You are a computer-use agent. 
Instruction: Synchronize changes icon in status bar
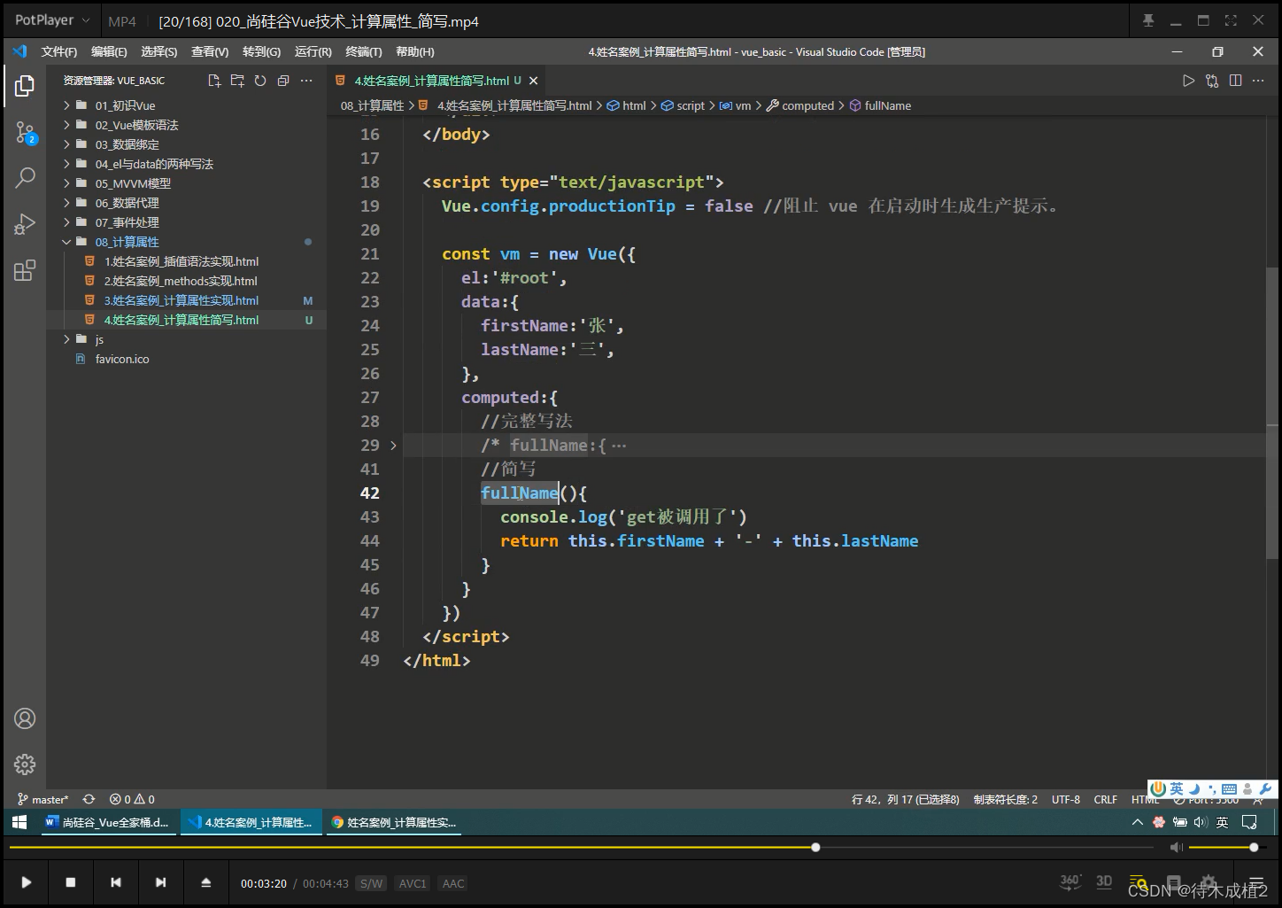(89, 799)
